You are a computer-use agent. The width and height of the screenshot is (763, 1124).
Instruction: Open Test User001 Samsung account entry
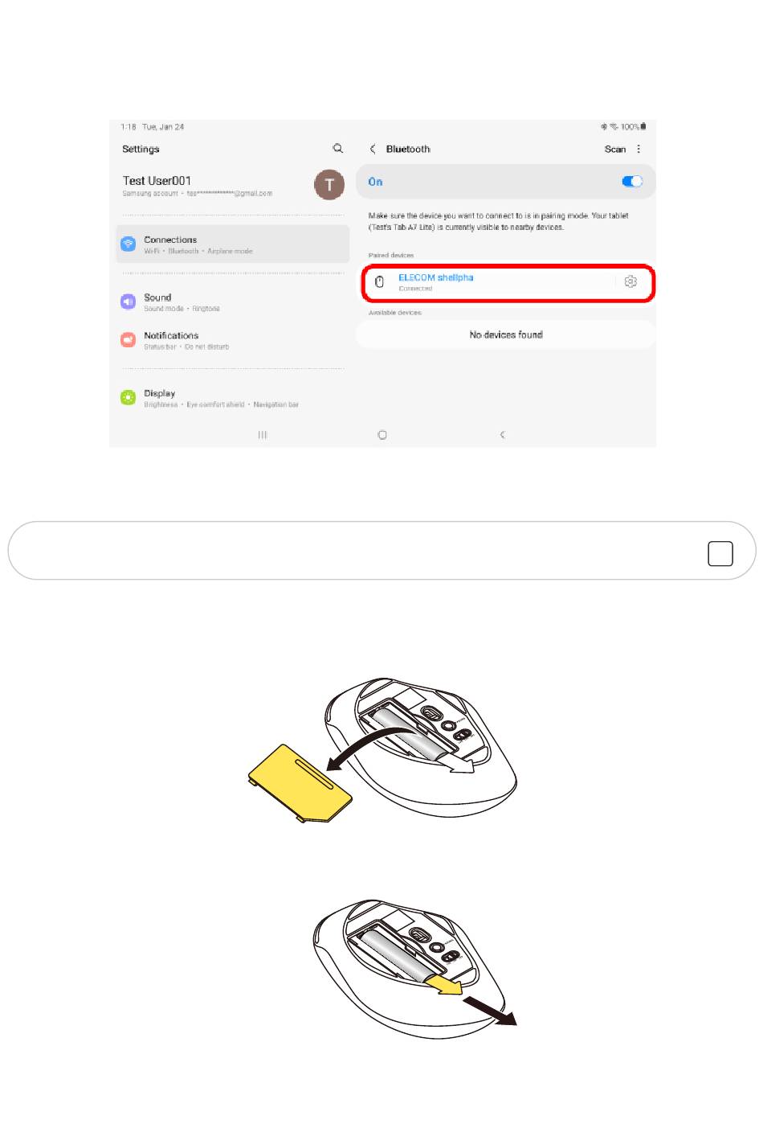pyautogui.click(x=233, y=186)
